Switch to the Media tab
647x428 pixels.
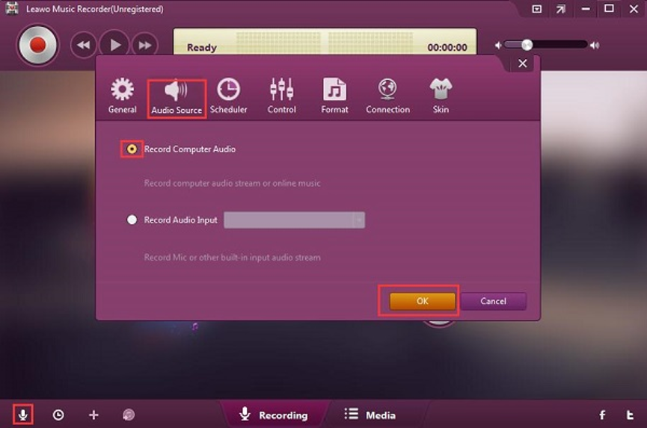[370, 415]
